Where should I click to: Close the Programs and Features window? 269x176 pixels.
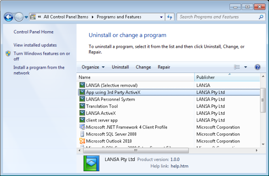pos(260,7)
